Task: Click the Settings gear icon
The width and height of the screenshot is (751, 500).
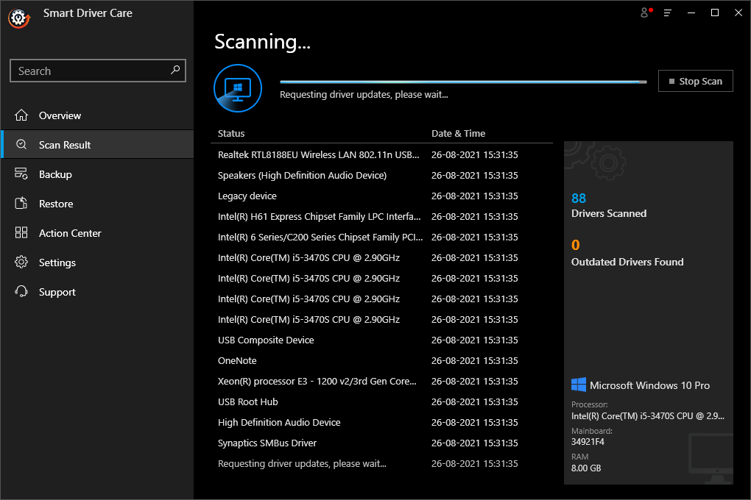Action: pos(21,262)
